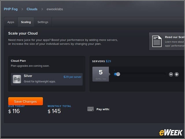Go to the Clouds breadcrumb link
The width and height of the screenshot is (185, 139).
[x=32, y=9]
